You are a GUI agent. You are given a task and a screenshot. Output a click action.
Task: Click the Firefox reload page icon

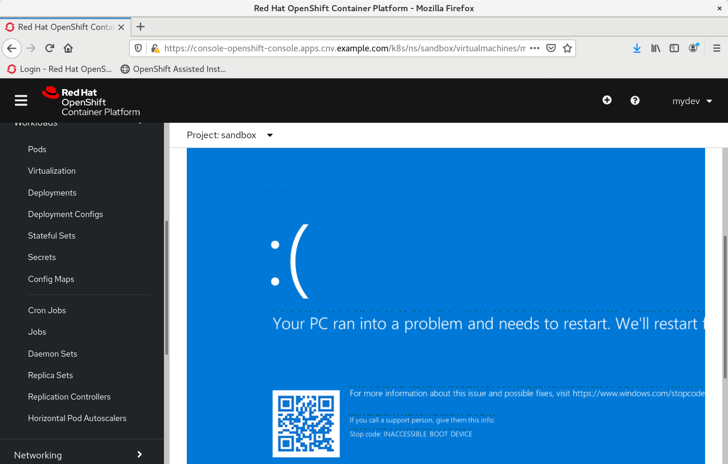click(x=49, y=48)
